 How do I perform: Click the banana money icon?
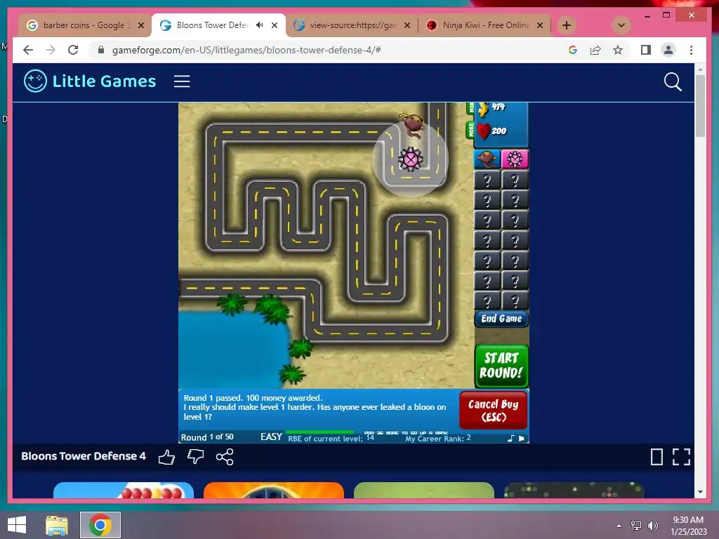coord(483,109)
